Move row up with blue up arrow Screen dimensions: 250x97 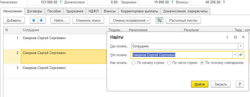pos(34,20)
